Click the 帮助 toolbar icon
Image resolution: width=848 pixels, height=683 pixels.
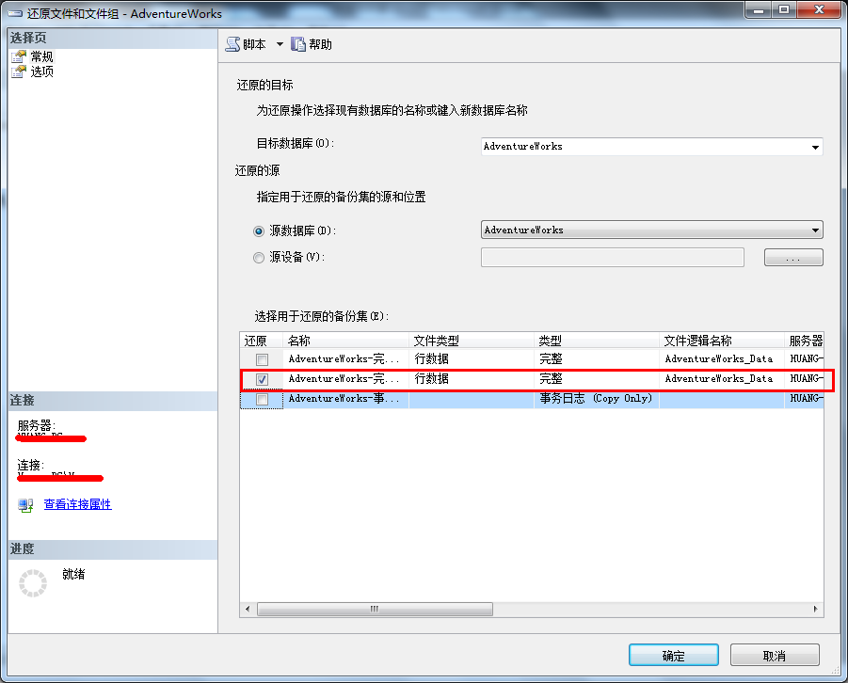pyautogui.click(x=297, y=43)
